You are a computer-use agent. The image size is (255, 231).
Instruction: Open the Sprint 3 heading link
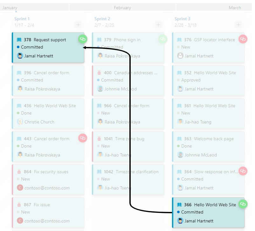tap(182, 19)
